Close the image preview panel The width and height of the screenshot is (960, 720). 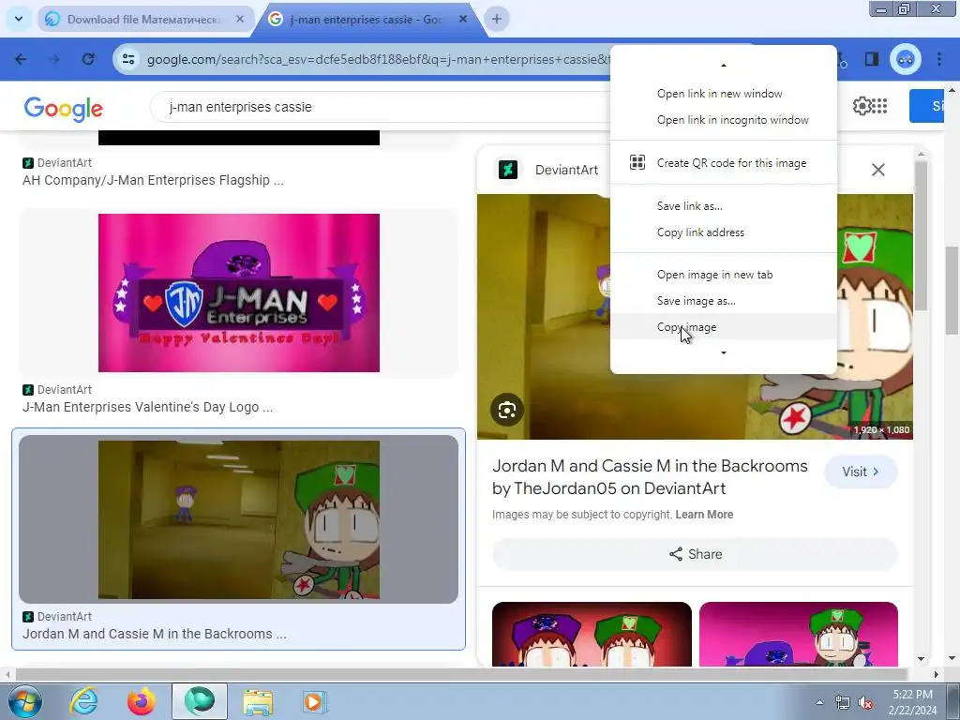(x=877, y=170)
